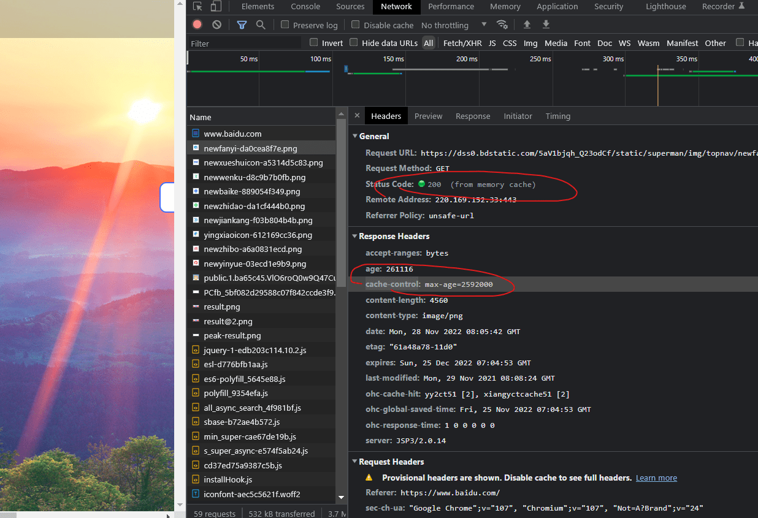
Task: Click the import HAR upload icon
Action: 527,25
